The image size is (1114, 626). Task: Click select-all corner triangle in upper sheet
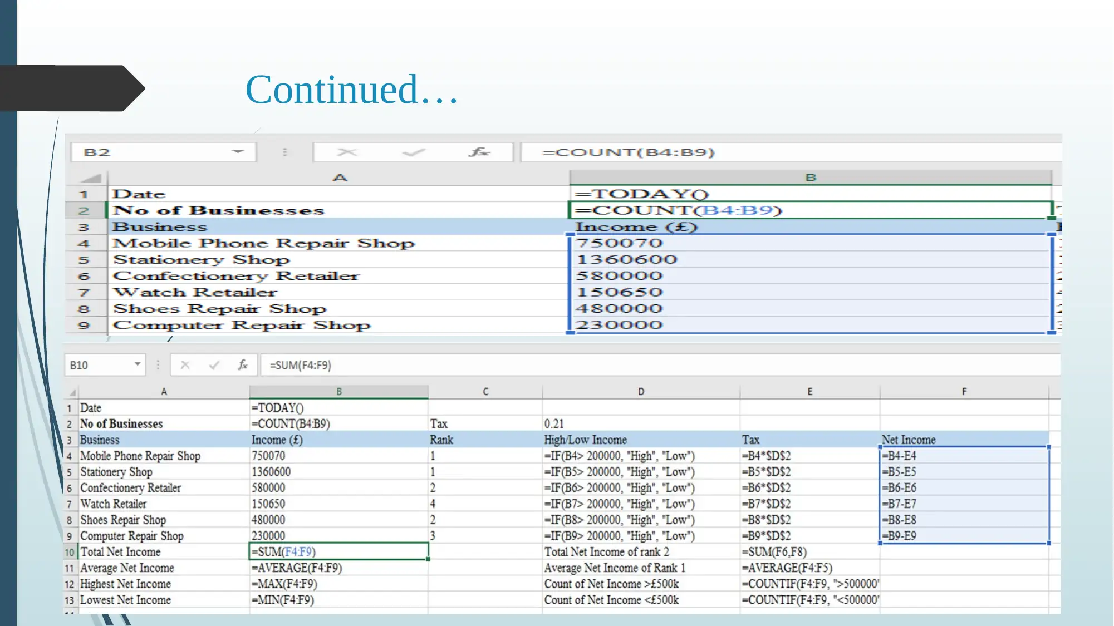point(91,178)
